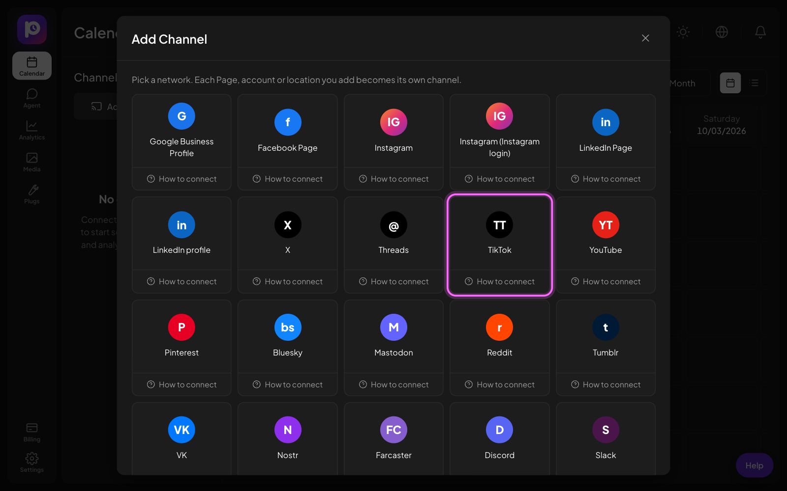Choose the Facebook Page network icon
This screenshot has height=491, width=787.
point(288,122)
